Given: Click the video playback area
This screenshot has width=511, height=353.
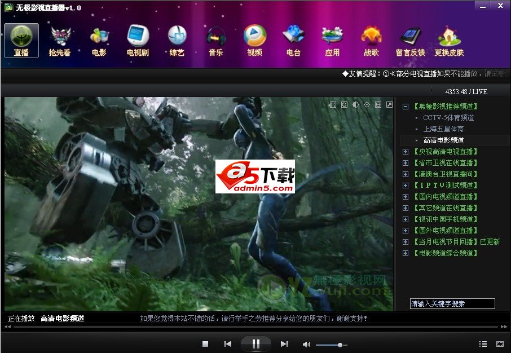Looking at the screenshot, I should (x=199, y=204).
